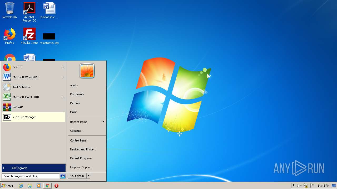This screenshot has width=337, height=189.
Task: Click the 7z icon in Start menu
Action: click(x=7, y=117)
